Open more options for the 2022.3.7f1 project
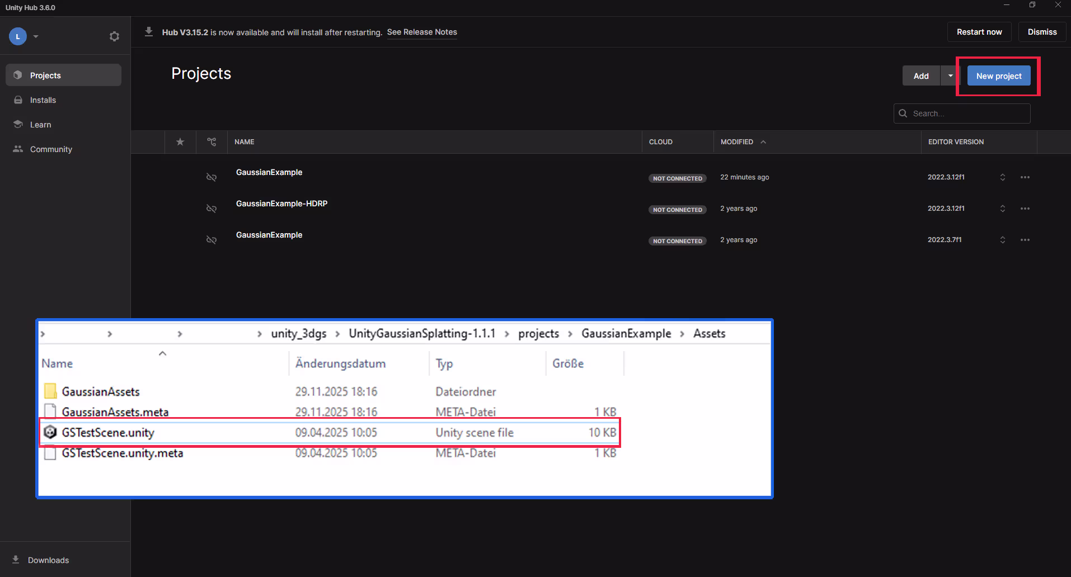The height and width of the screenshot is (577, 1071). click(x=1025, y=240)
